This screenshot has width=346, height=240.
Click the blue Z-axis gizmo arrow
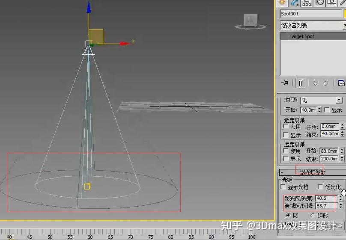tap(89, 7)
